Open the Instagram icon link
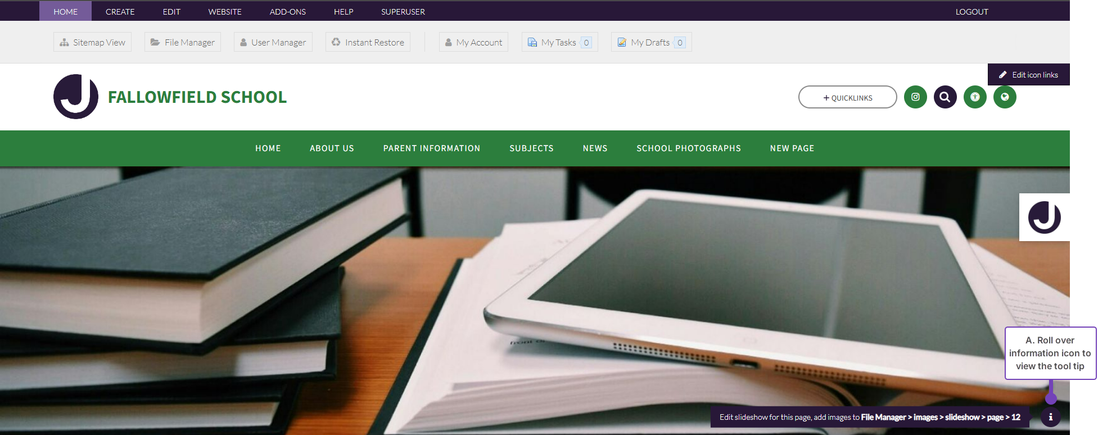Screen dimensions: 1098x435 915,97
